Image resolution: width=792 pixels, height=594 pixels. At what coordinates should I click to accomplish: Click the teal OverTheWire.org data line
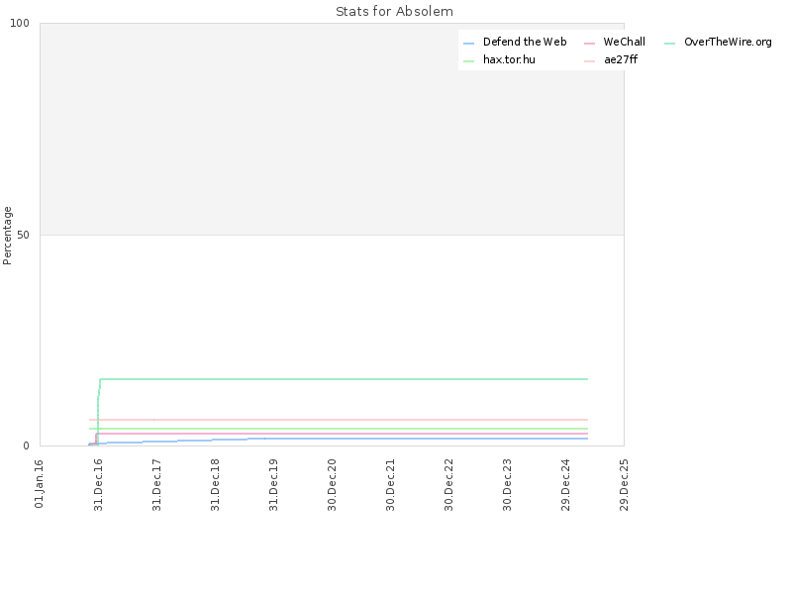[344, 379]
